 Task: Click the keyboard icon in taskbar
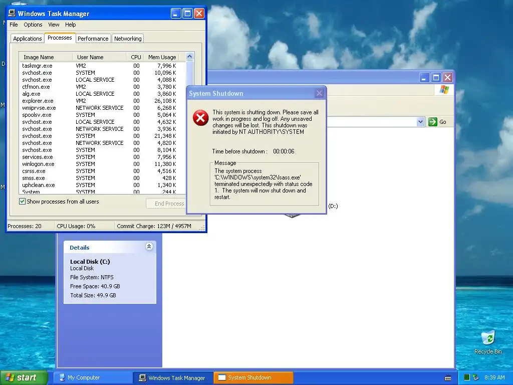448,378
